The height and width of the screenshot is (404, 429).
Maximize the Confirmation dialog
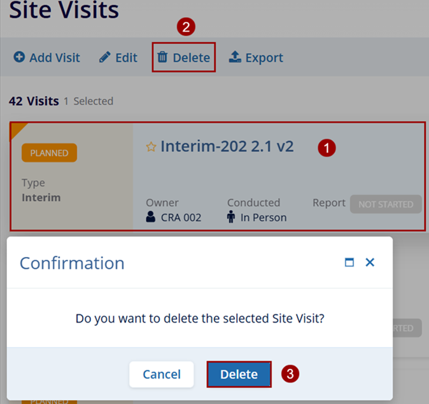[x=349, y=262]
